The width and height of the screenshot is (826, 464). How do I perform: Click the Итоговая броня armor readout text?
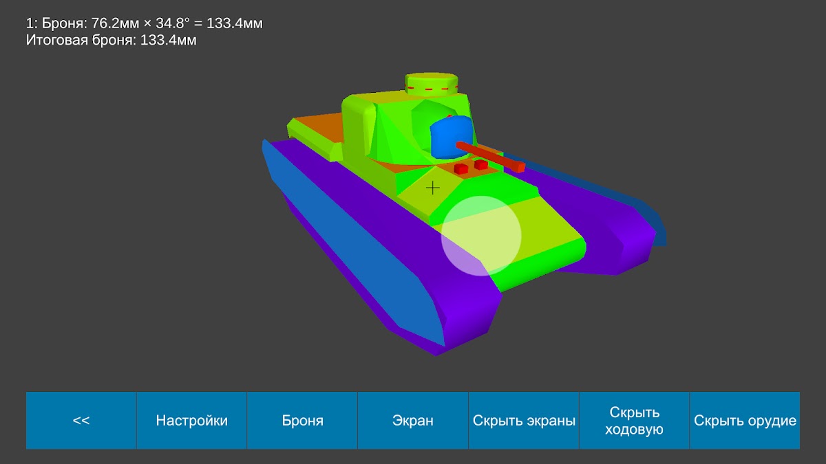coord(112,41)
